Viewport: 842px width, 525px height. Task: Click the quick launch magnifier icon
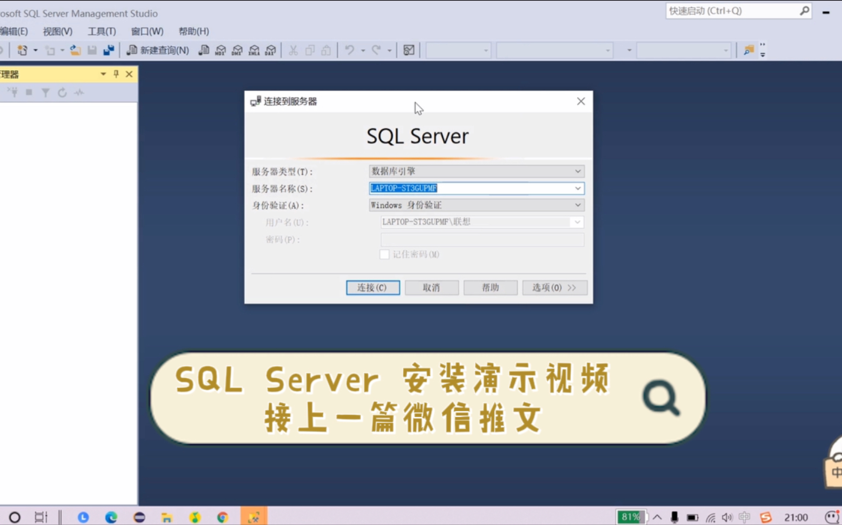[x=804, y=11]
